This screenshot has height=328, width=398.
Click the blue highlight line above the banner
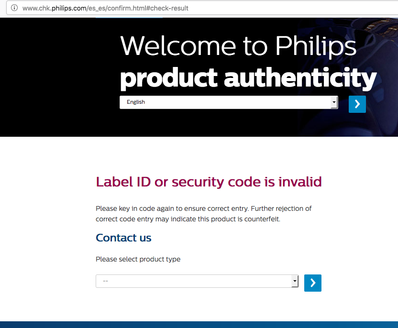pos(129,18)
